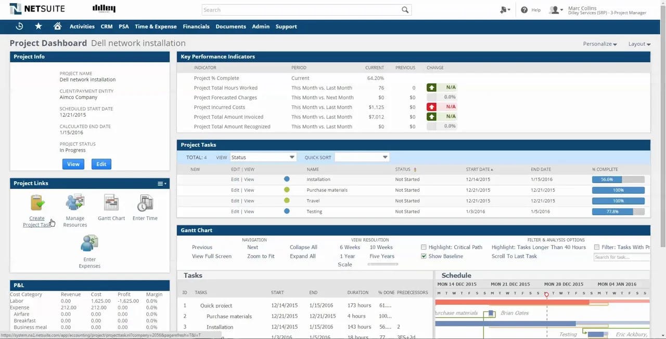Screen dimensions: 666x339
Task: Click the Purchase materials task name
Action: point(327,190)
